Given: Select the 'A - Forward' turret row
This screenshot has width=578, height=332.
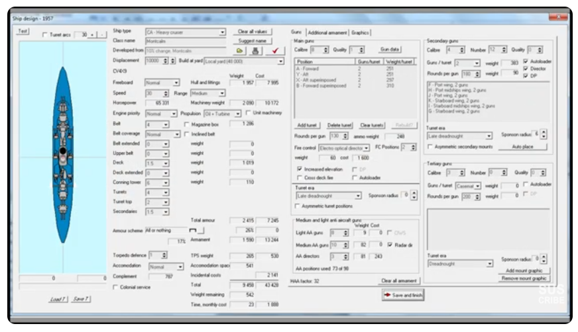Looking at the screenshot, I should [356, 69].
